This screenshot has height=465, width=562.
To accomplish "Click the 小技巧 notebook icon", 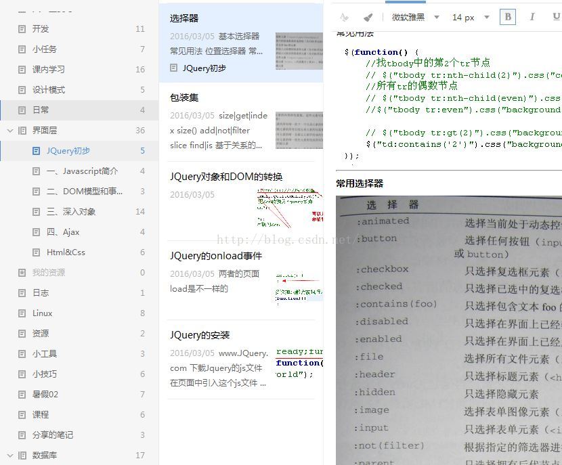I will [x=22, y=374].
